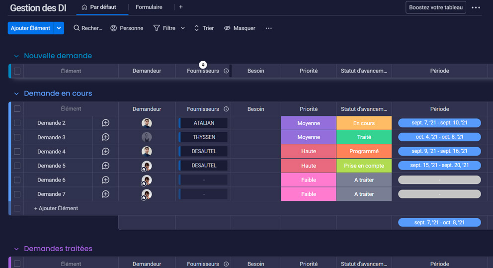Open toolbar more options ellipsis
493x268 pixels.
[x=268, y=28]
